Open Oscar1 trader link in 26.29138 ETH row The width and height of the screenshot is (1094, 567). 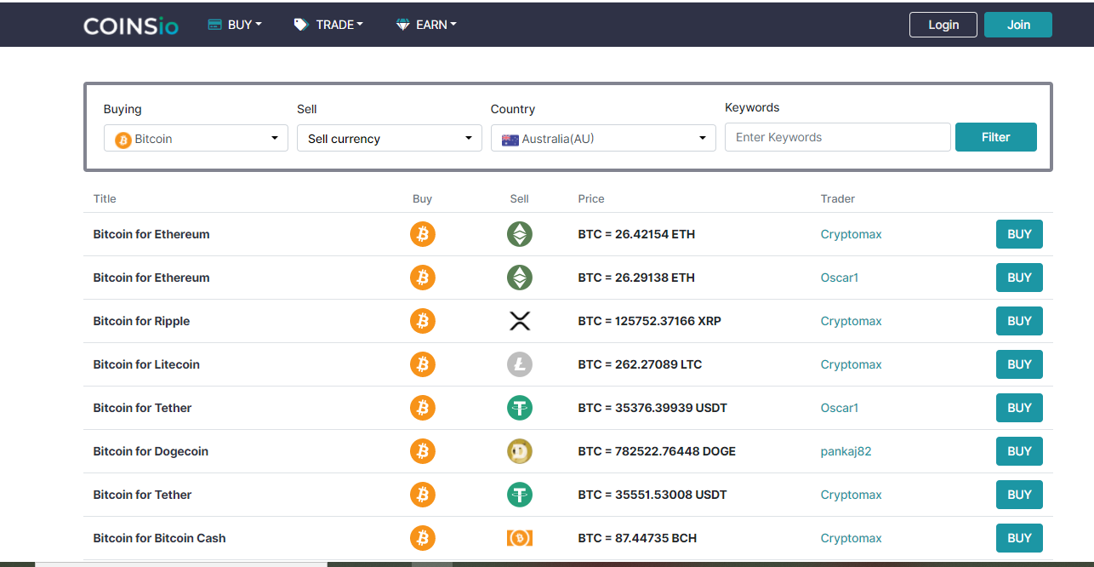840,278
